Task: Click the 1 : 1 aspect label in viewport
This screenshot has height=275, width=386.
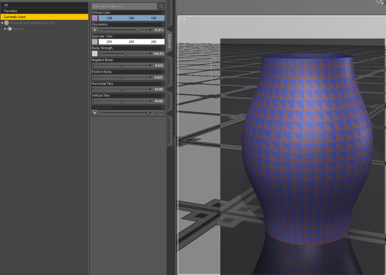Action: coord(182,19)
